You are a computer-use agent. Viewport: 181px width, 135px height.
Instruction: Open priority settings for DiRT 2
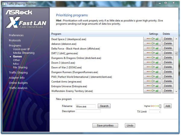pos(152,53)
